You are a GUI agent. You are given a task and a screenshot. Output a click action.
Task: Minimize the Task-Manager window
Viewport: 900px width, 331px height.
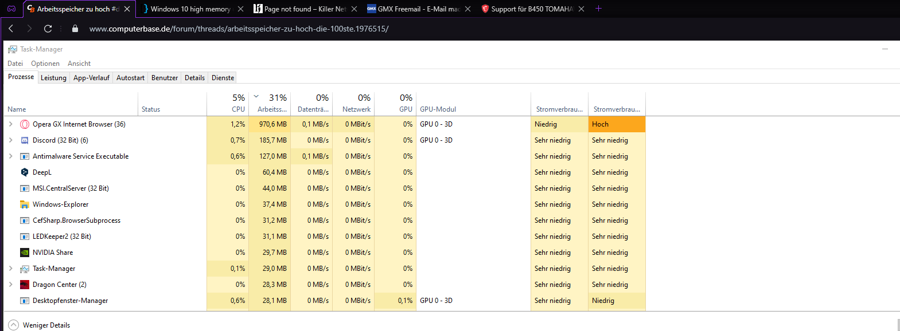pyautogui.click(x=885, y=49)
